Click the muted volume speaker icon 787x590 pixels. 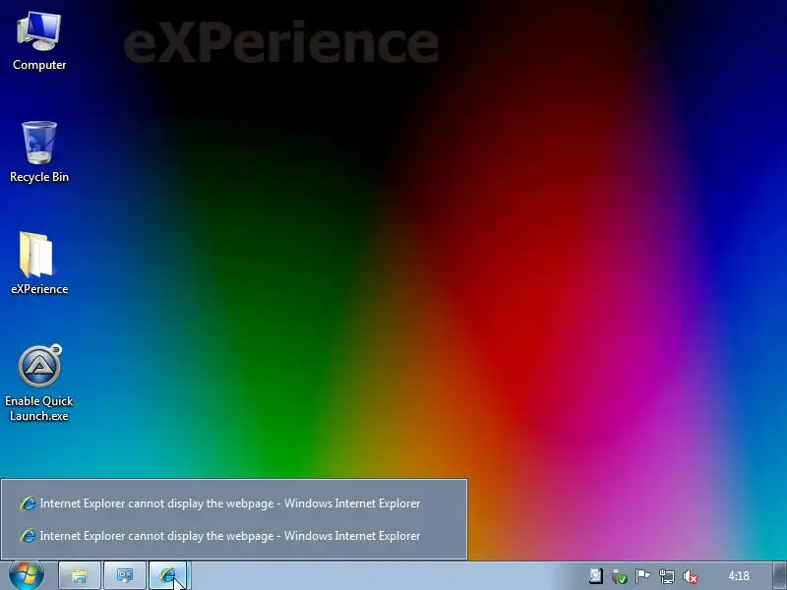click(x=691, y=576)
